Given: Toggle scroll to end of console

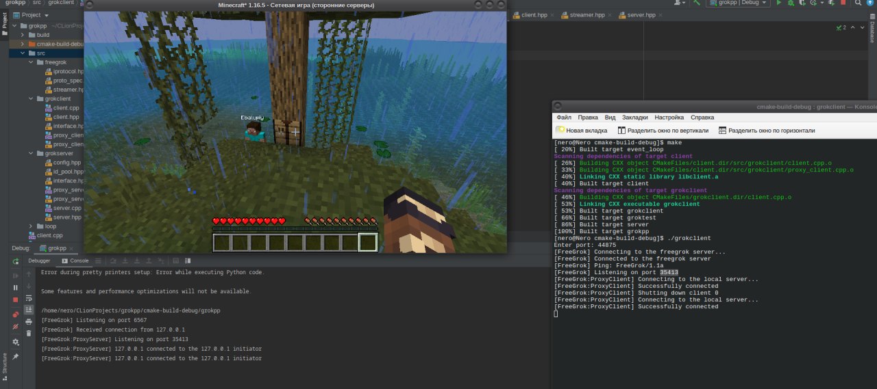Looking at the screenshot, I should pyautogui.click(x=29, y=310).
